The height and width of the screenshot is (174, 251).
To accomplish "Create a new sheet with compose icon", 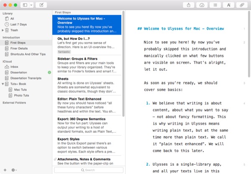I will [41, 5].
